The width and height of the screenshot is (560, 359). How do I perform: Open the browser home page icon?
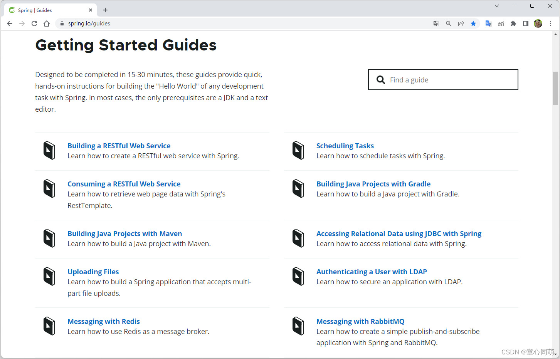(47, 23)
